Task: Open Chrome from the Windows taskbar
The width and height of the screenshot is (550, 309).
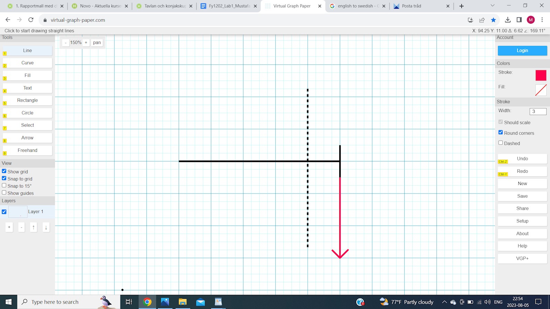Action: pos(147,302)
